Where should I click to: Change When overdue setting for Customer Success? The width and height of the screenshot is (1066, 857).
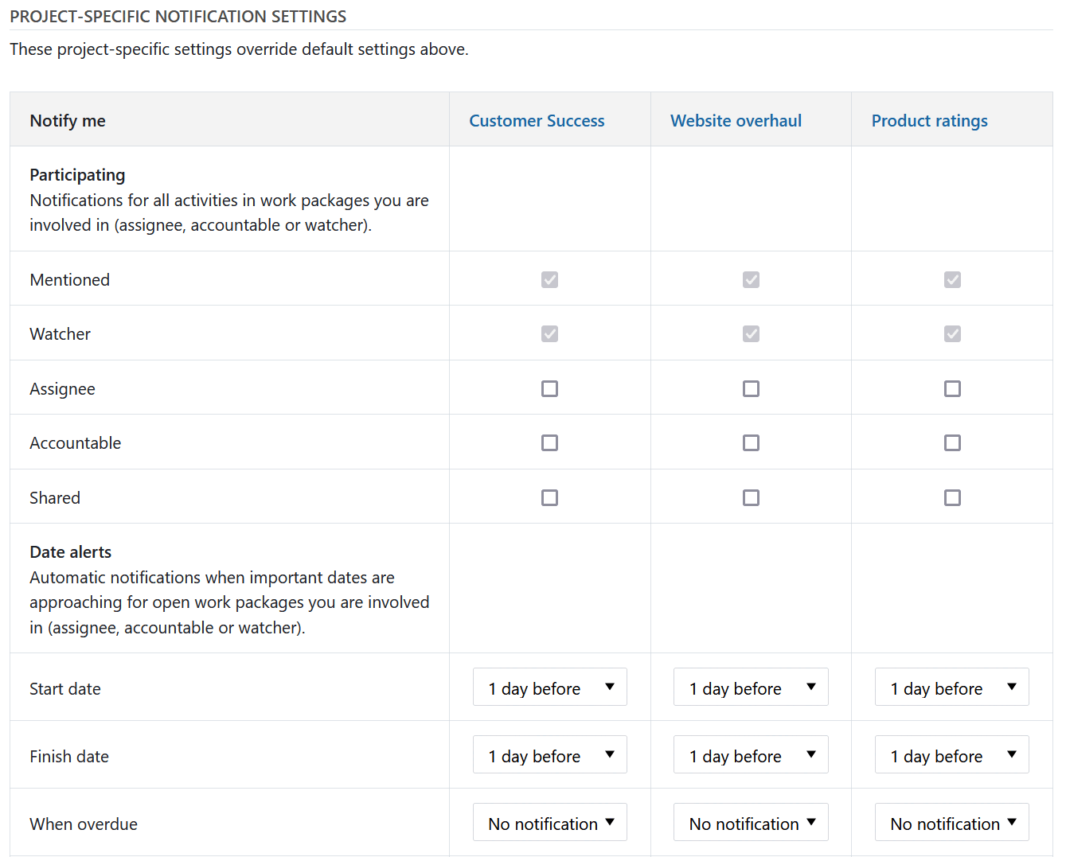point(550,823)
